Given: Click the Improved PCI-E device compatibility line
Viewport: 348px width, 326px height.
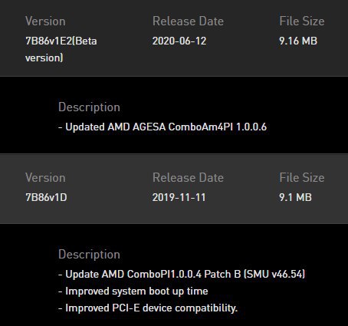Looking at the screenshot, I should tap(148, 308).
